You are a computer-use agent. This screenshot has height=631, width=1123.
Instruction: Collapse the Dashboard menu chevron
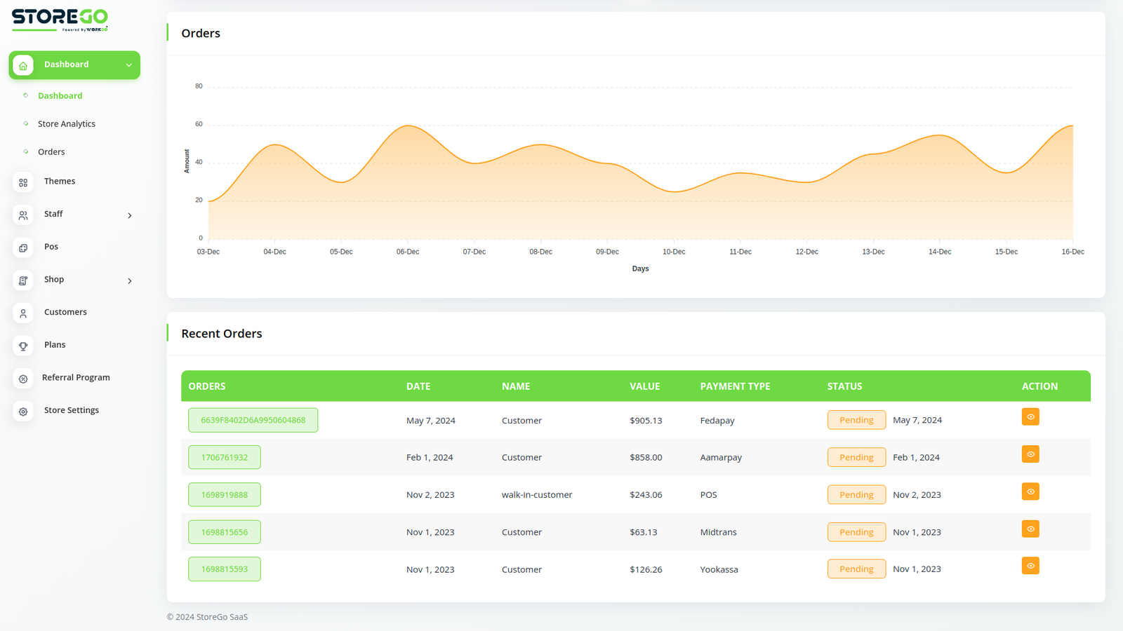click(129, 65)
